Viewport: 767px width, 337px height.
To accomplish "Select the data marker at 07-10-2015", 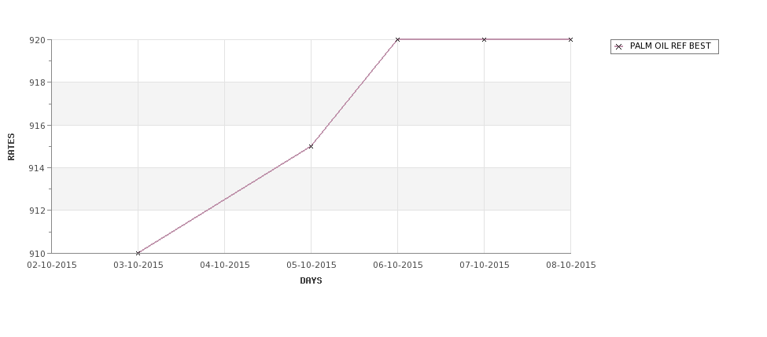I will tap(485, 39).
